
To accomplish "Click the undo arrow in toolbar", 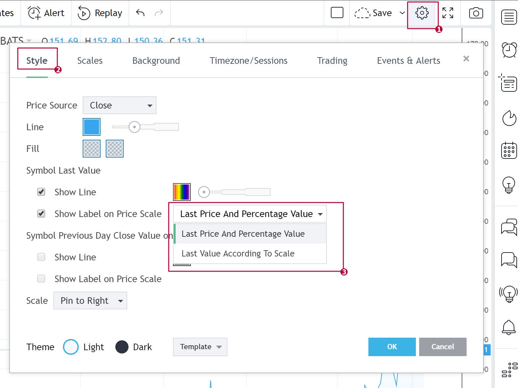I will [140, 13].
